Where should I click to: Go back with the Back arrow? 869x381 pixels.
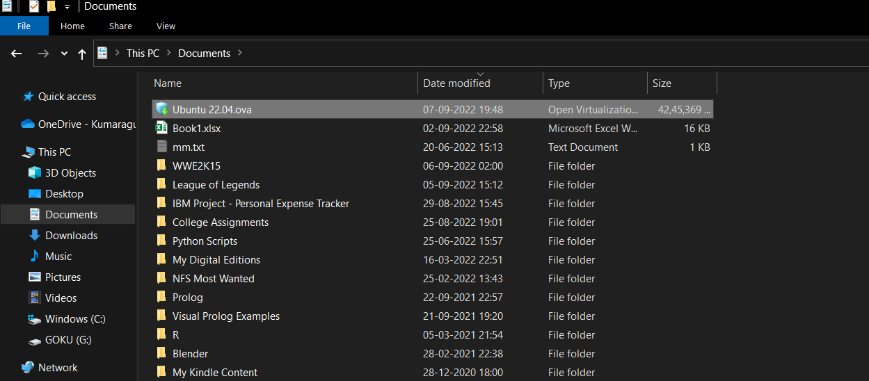17,54
